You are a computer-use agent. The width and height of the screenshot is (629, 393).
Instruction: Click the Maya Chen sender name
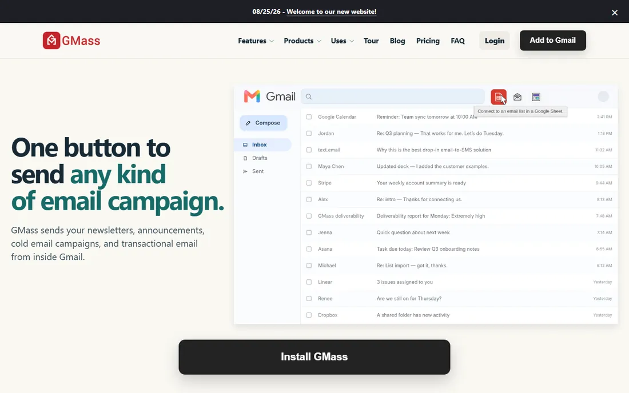tap(331, 166)
